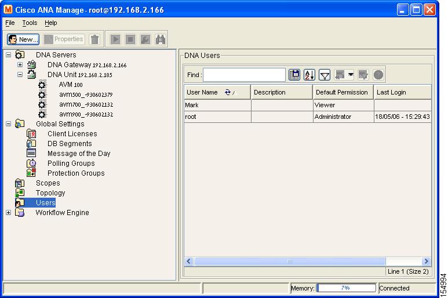Image resolution: width=448 pixels, height=298 pixels.
Task: Click the stop square toolbar icon
Action: pyautogui.click(x=130, y=39)
